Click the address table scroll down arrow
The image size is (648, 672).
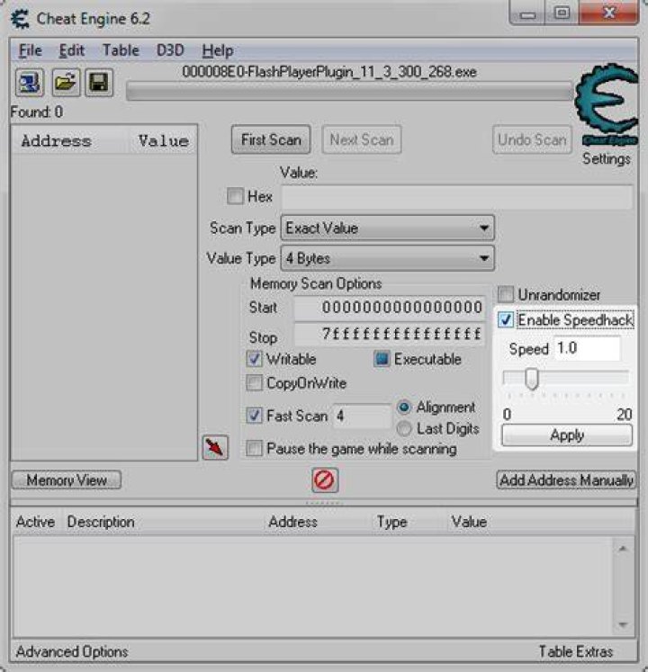coord(623,625)
